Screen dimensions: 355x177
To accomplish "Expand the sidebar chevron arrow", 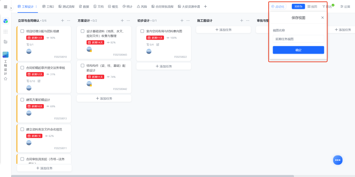I will coord(11,8).
